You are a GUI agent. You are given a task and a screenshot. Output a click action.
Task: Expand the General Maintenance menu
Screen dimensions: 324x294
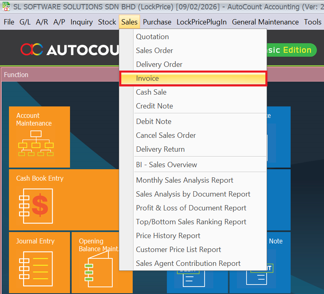tap(265, 22)
